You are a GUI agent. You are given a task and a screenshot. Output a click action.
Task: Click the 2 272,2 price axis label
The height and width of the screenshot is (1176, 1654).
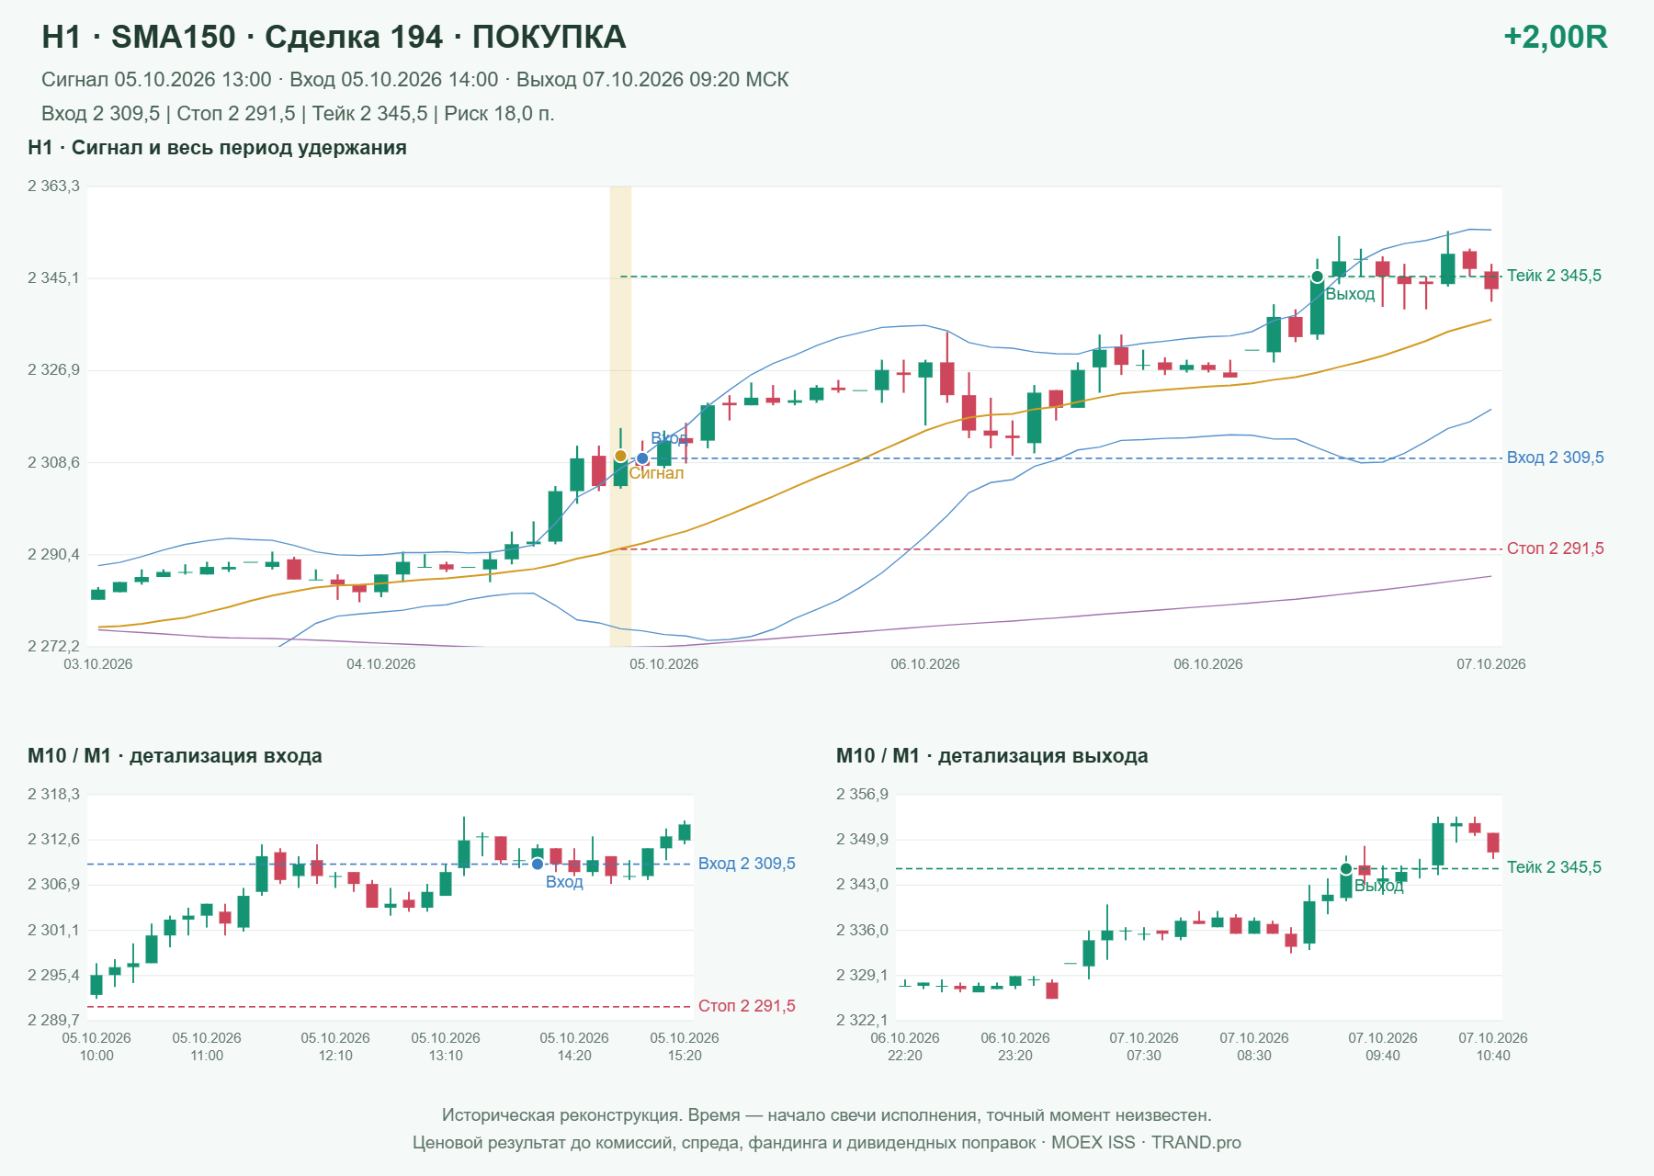(x=53, y=646)
